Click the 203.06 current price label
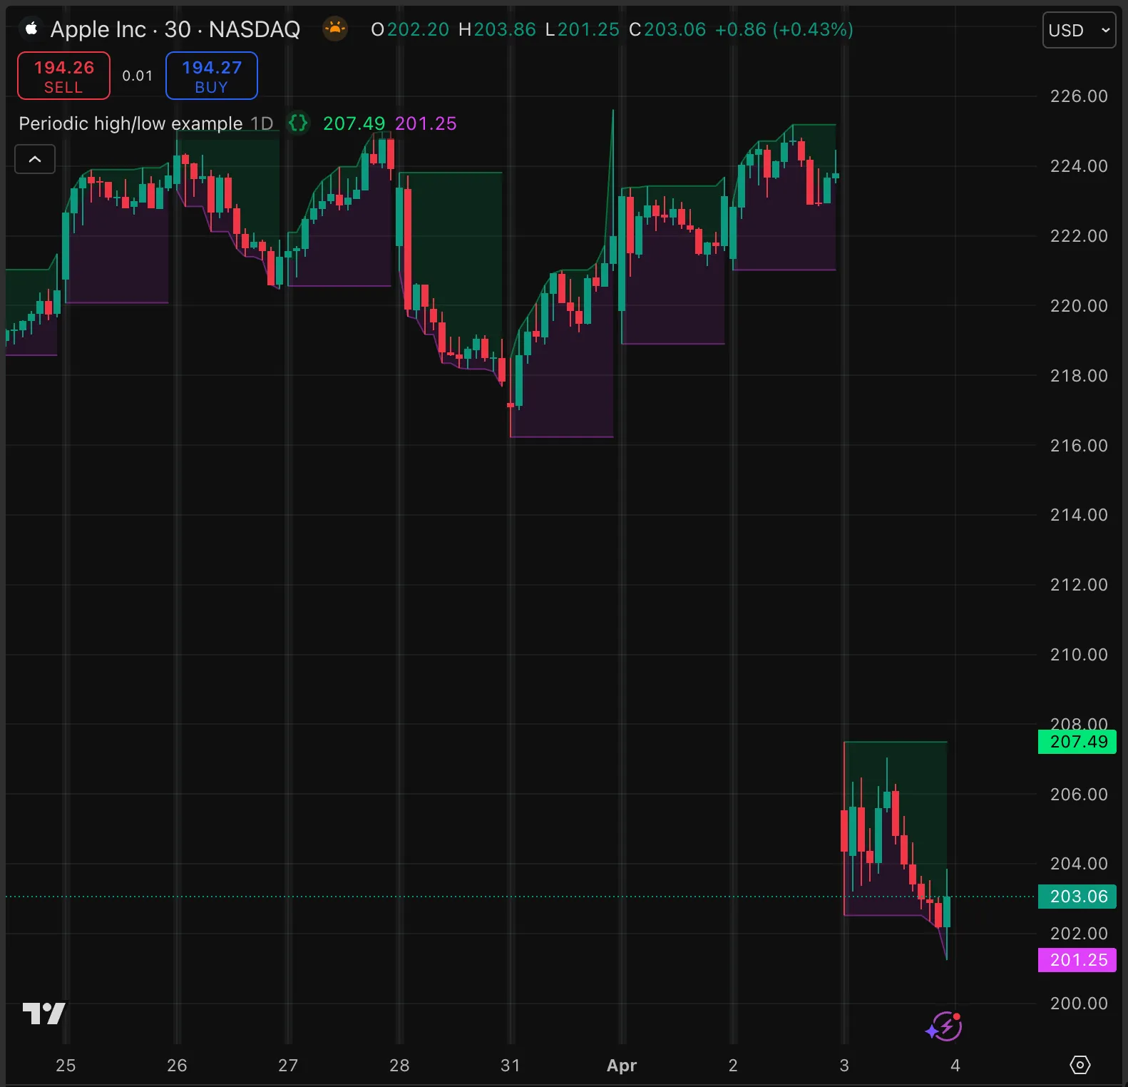 coord(1077,897)
